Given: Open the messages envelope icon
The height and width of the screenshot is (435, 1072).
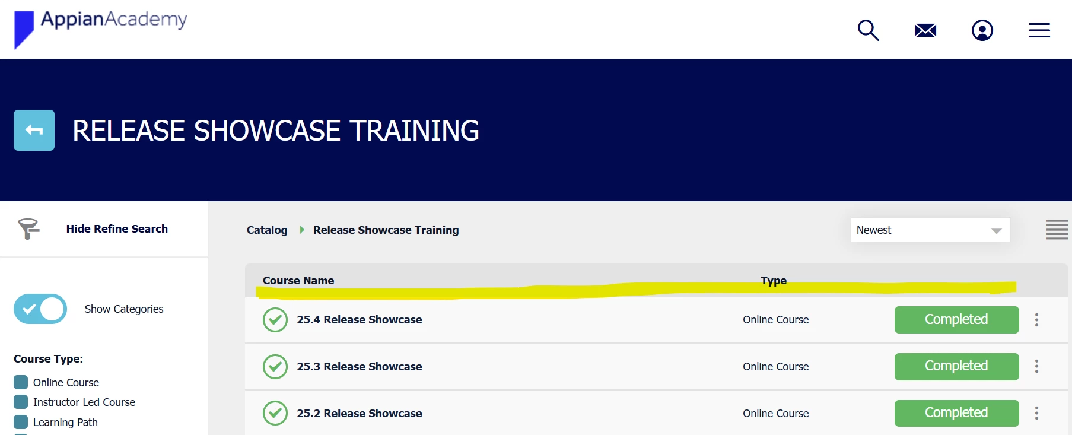Looking at the screenshot, I should coord(925,30).
